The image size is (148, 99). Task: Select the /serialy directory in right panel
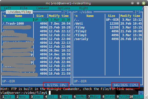108,39
